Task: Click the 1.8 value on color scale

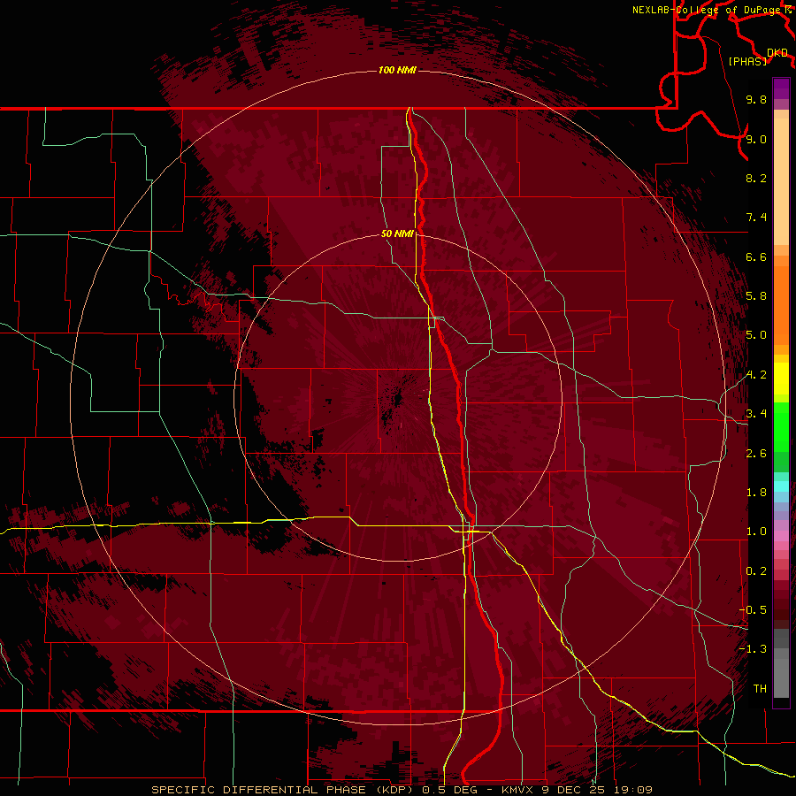Action: [x=756, y=493]
